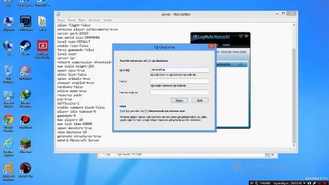The height and width of the screenshot is (185, 329).
Task: Open the Hamachi title bar dropdown arrow
Action: pyautogui.click(x=241, y=36)
